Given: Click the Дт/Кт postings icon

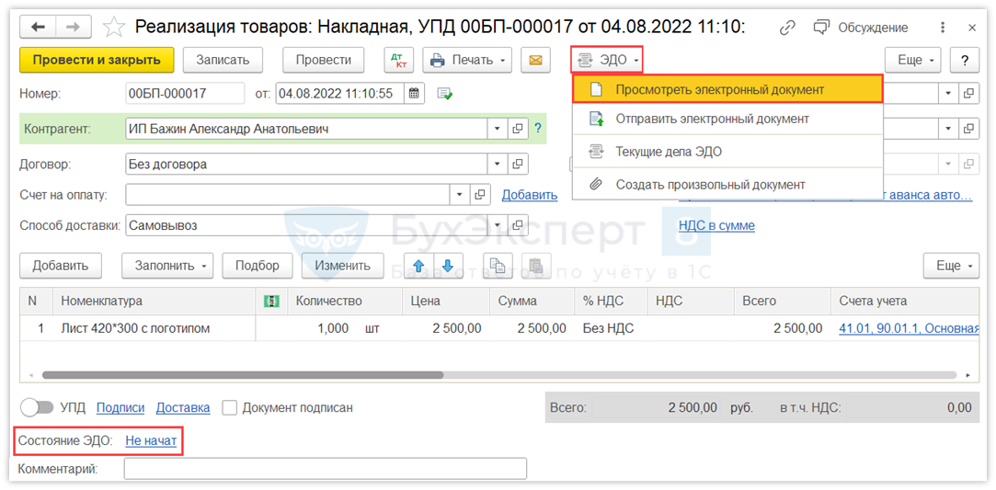Looking at the screenshot, I should point(398,61).
